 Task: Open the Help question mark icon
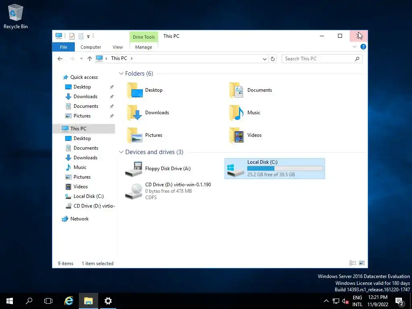[363, 47]
